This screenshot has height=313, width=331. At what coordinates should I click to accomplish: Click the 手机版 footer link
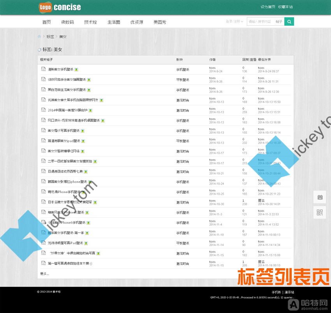point(276,292)
